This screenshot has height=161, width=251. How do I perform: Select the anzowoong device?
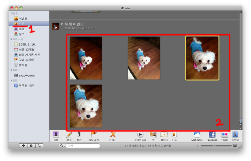[24, 75]
